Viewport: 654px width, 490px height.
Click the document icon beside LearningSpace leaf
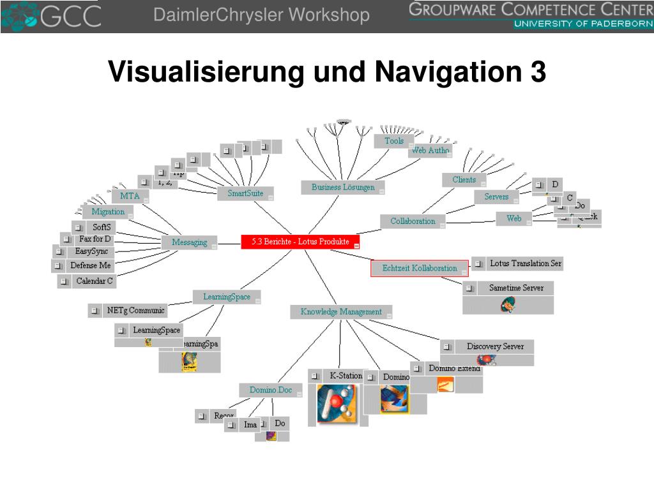point(121,330)
